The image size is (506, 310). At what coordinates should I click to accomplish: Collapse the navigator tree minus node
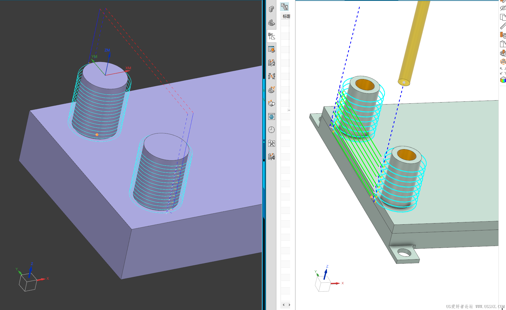click(x=289, y=110)
